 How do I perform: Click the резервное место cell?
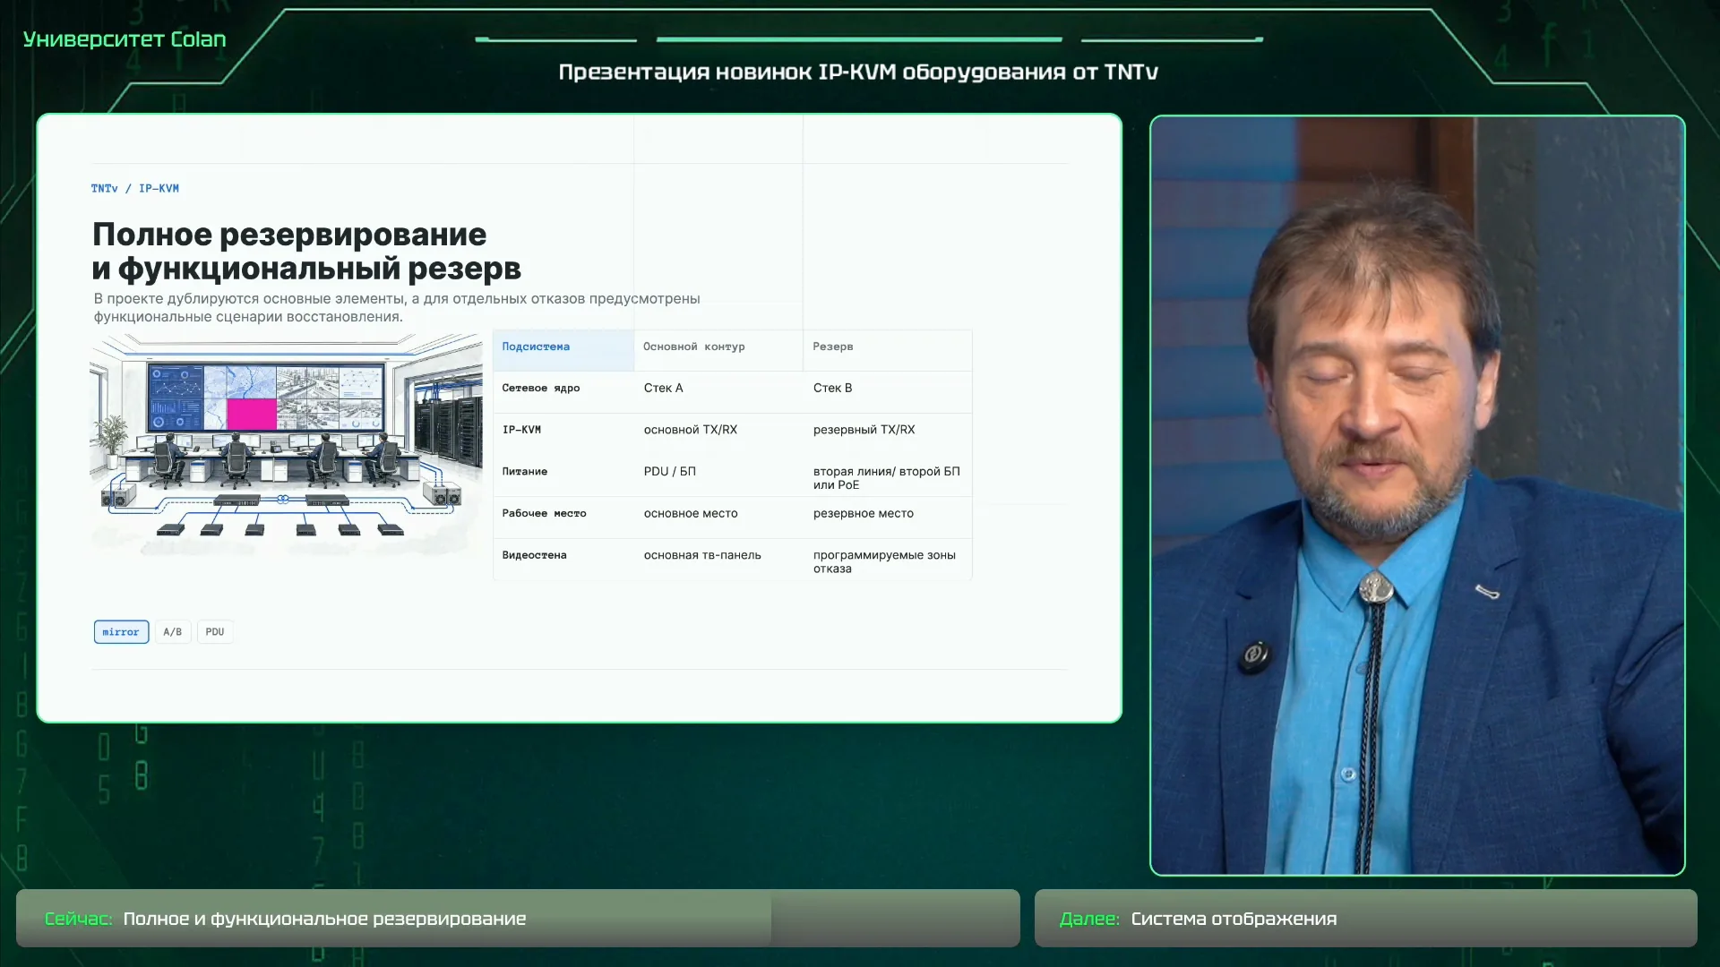pos(864,514)
